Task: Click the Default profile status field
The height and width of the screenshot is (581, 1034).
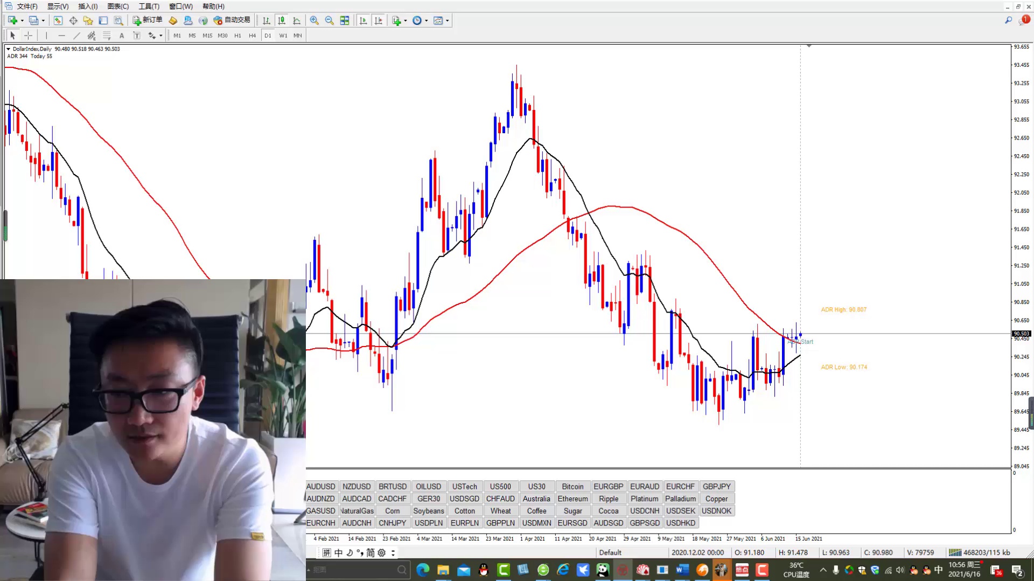Action: tap(610, 553)
